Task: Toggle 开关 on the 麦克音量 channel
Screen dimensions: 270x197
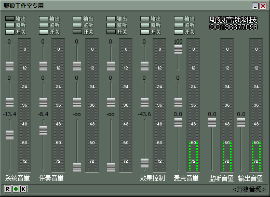Action: pos(179,32)
